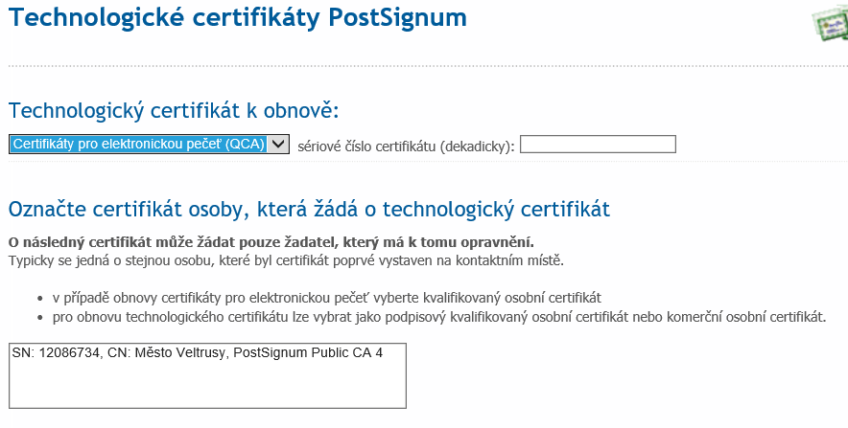Click the bold 'O následný certifikát' sentence
The image size is (848, 428).
tap(271, 240)
